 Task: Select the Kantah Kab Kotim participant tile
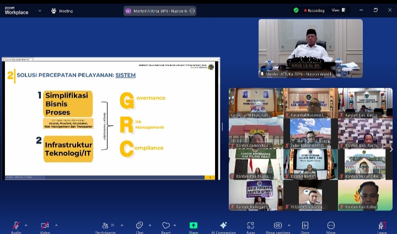click(365, 195)
